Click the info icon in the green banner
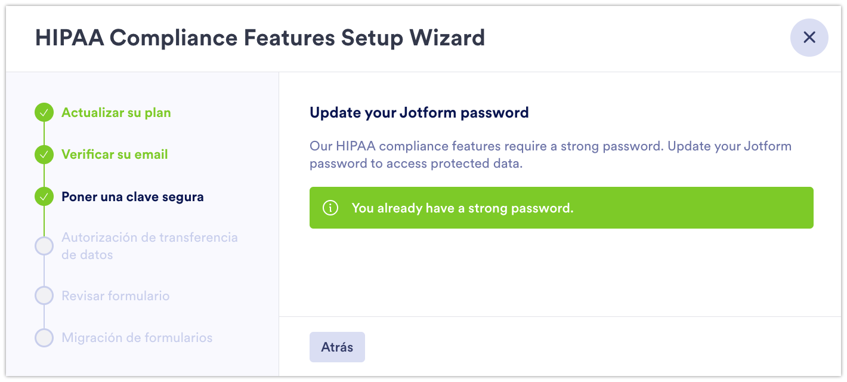 330,208
